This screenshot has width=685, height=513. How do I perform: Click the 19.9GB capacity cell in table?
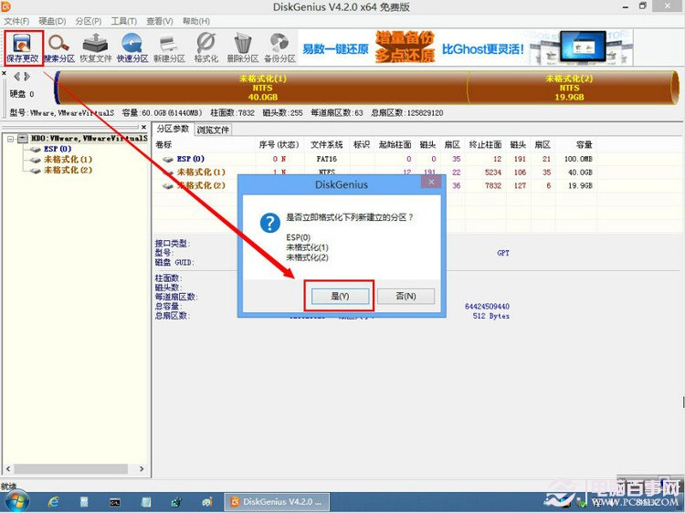[581, 185]
